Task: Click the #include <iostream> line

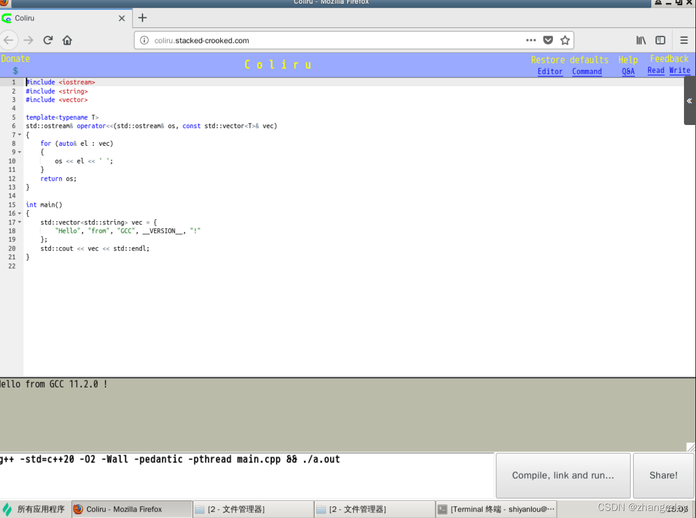Action: [61, 82]
